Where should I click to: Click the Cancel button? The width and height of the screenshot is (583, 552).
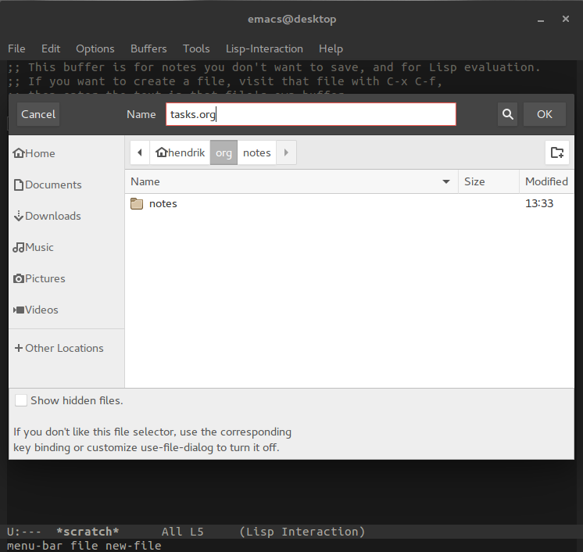point(38,114)
